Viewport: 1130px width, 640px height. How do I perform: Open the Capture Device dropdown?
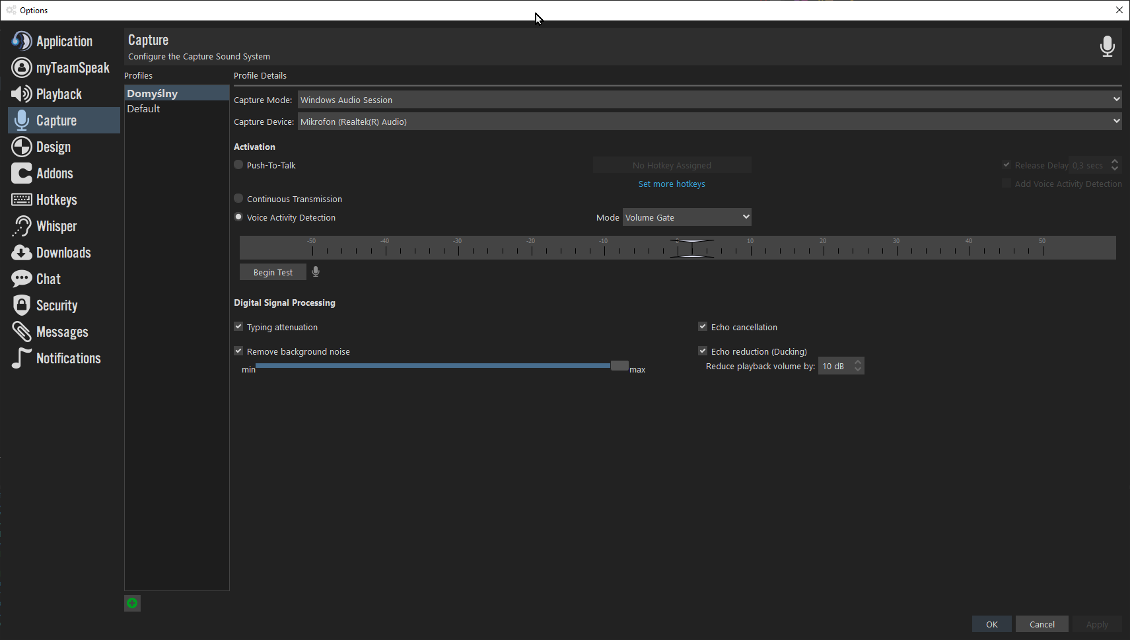click(709, 122)
